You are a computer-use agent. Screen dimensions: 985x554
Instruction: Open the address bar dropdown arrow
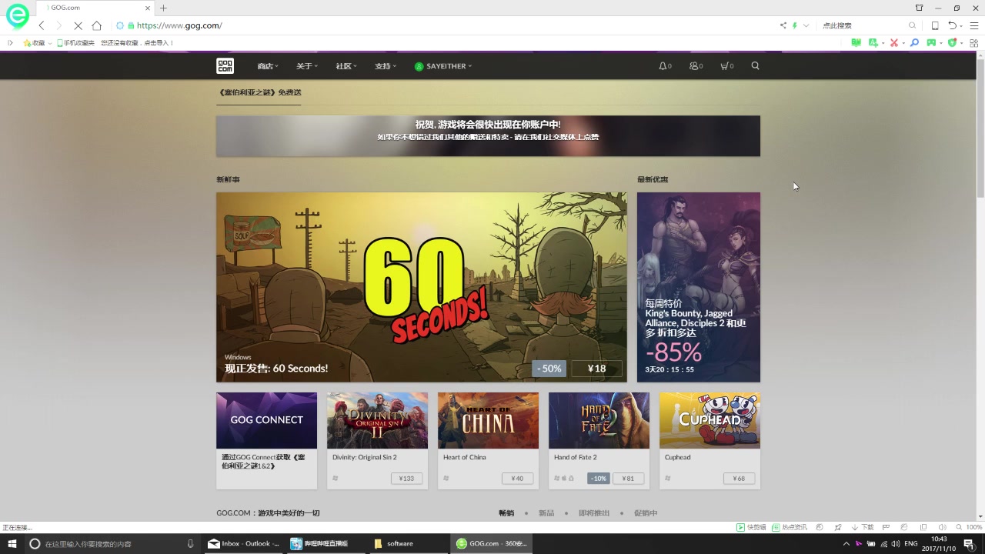point(806,25)
